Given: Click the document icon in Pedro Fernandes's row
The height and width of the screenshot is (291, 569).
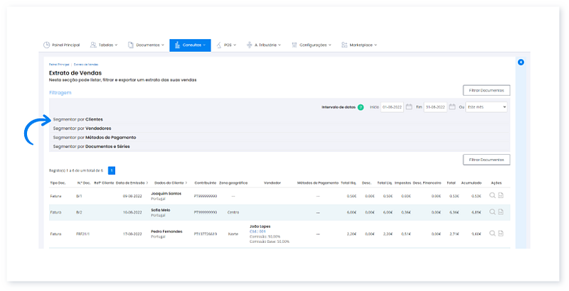Looking at the screenshot, I should click(x=501, y=232).
